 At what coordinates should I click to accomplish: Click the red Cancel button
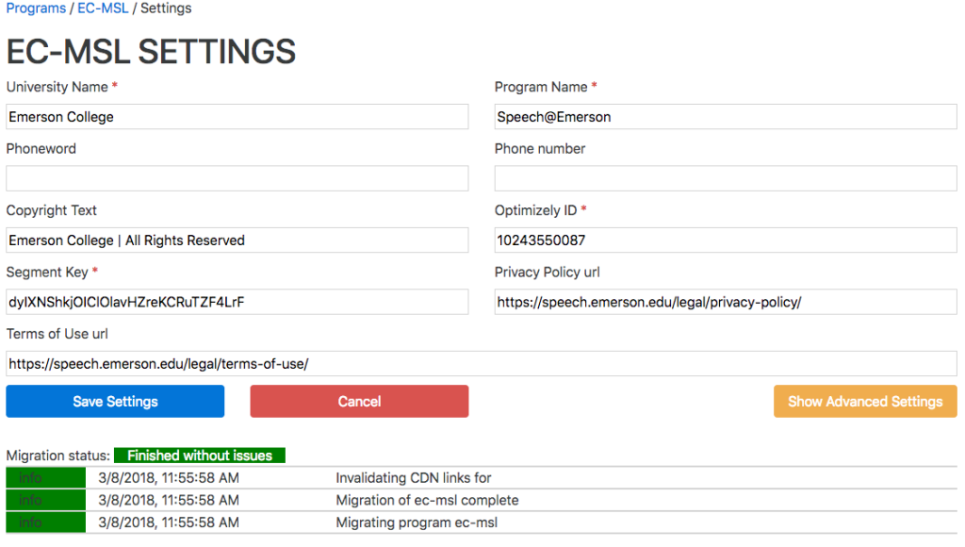point(359,402)
